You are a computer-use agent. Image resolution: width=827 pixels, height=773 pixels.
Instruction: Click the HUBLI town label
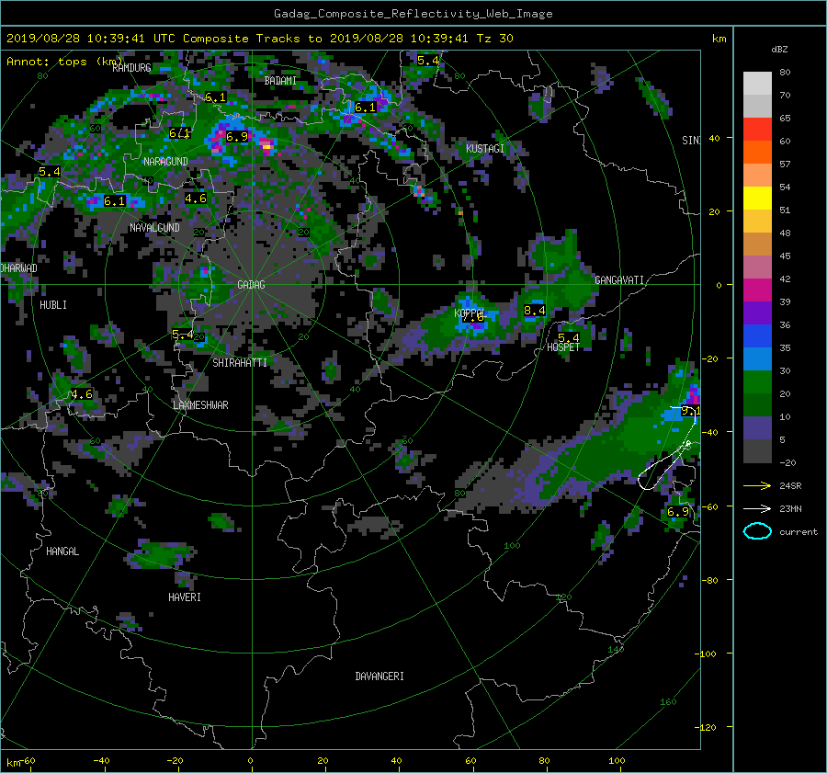[53, 305]
